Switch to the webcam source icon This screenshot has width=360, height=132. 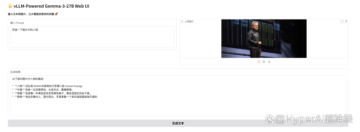(x=264, y=62)
